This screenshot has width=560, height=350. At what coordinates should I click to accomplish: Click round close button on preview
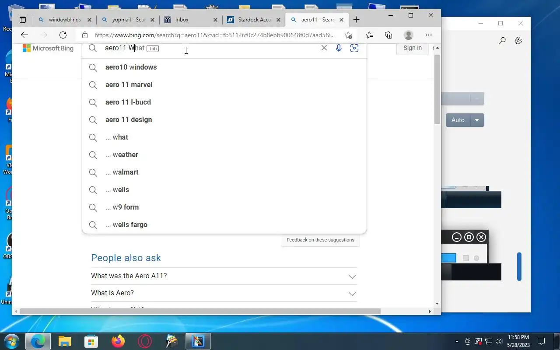coord(481,237)
